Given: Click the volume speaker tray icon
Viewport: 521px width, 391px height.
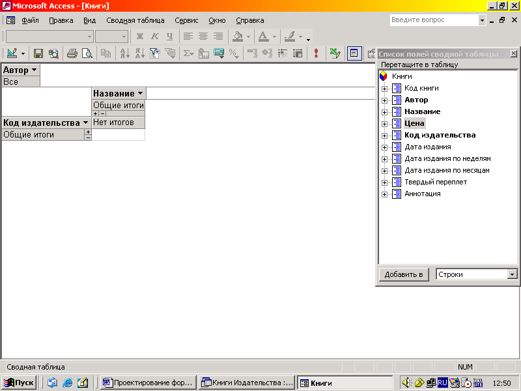Looking at the screenshot, I should click(x=407, y=383).
